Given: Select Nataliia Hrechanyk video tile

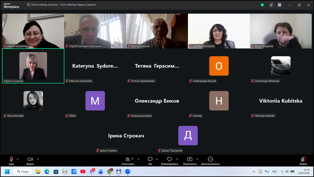Looking at the screenshot, I should click(219, 31).
